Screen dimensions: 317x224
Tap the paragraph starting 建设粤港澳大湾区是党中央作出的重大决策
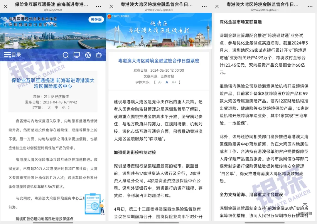[158, 120]
